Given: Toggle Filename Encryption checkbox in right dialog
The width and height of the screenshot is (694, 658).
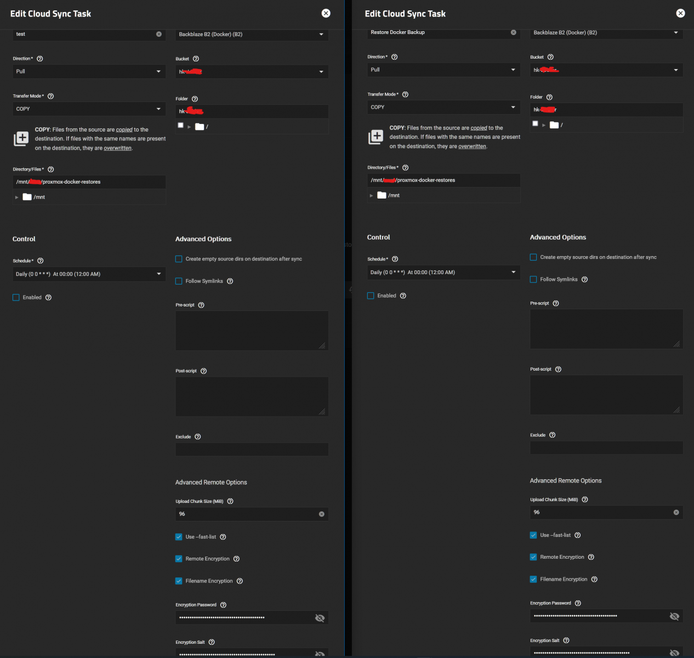Looking at the screenshot, I should point(533,579).
